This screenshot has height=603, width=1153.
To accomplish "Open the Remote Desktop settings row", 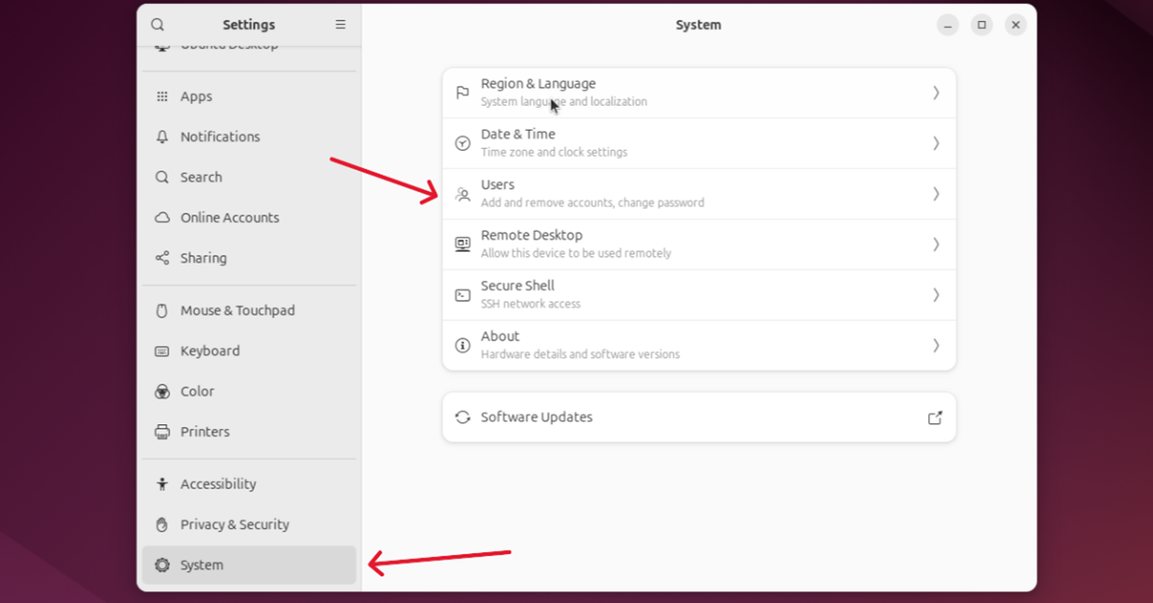I will click(698, 244).
